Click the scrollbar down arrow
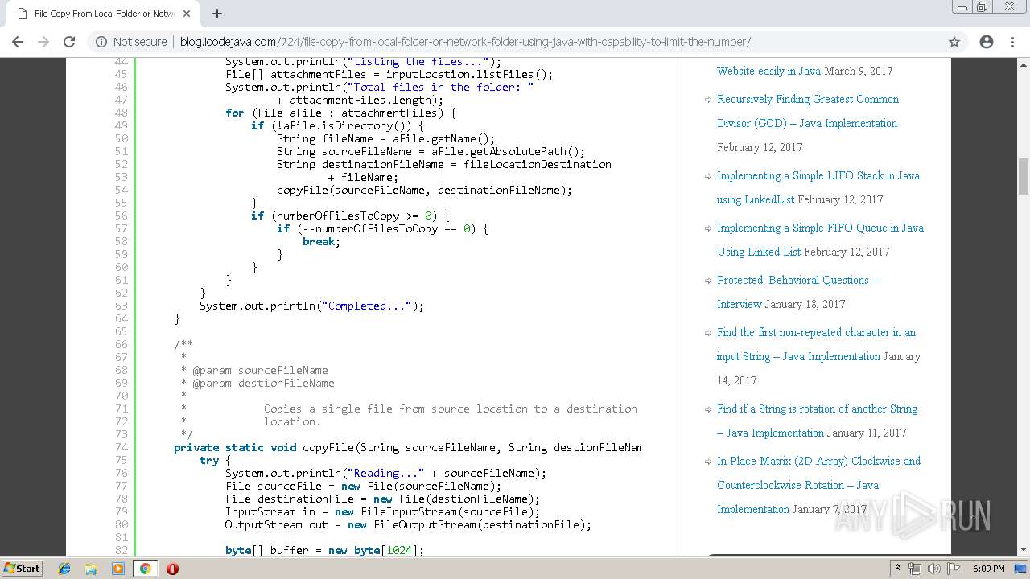Viewport: 1030px width, 579px height. click(x=1024, y=549)
